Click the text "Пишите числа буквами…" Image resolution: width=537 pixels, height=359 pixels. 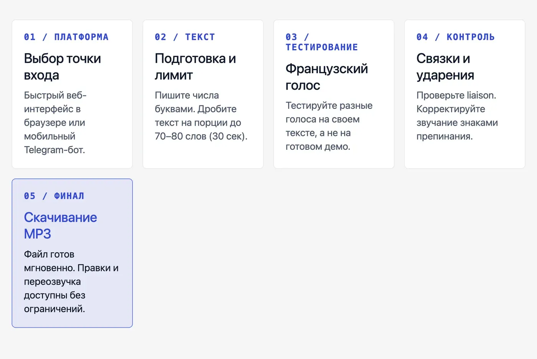tap(201, 116)
